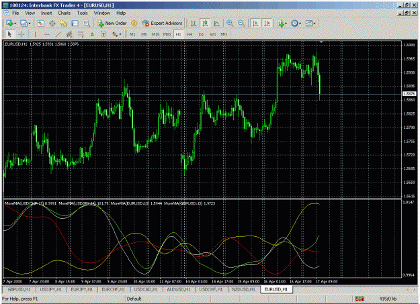The width and height of the screenshot is (420, 304).
Task: Switch timeframe to D1
Action: [x=201, y=34]
